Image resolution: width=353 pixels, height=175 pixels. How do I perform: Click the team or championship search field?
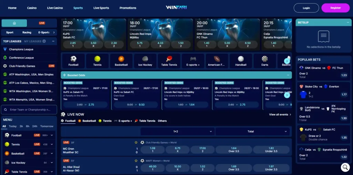point(29,110)
